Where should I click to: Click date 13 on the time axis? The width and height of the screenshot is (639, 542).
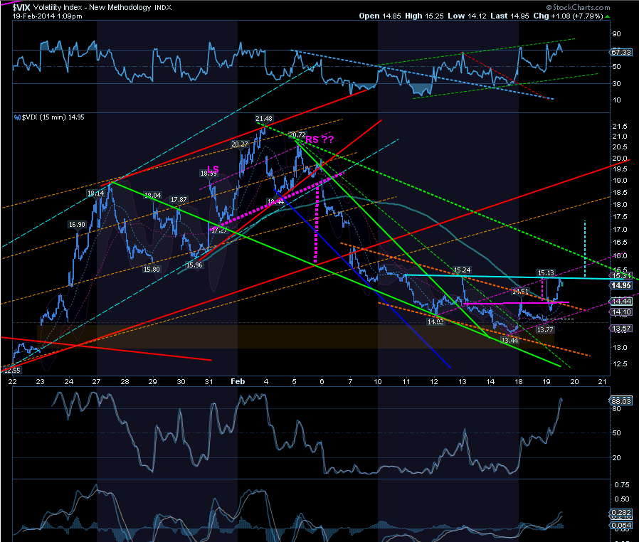pos(462,382)
